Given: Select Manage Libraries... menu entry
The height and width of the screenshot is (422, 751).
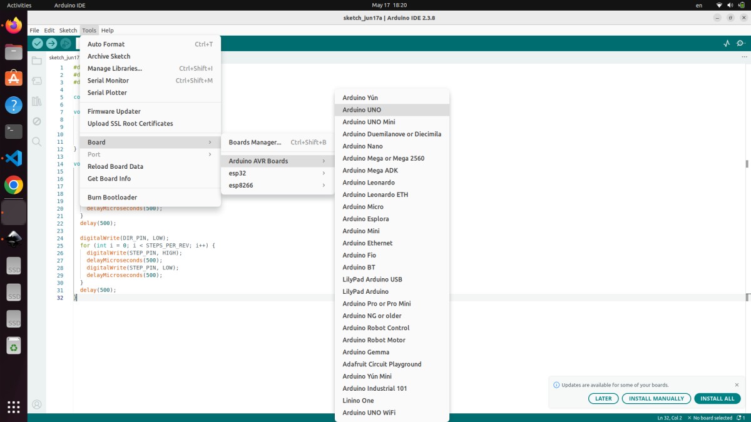Looking at the screenshot, I should [150, 69].
